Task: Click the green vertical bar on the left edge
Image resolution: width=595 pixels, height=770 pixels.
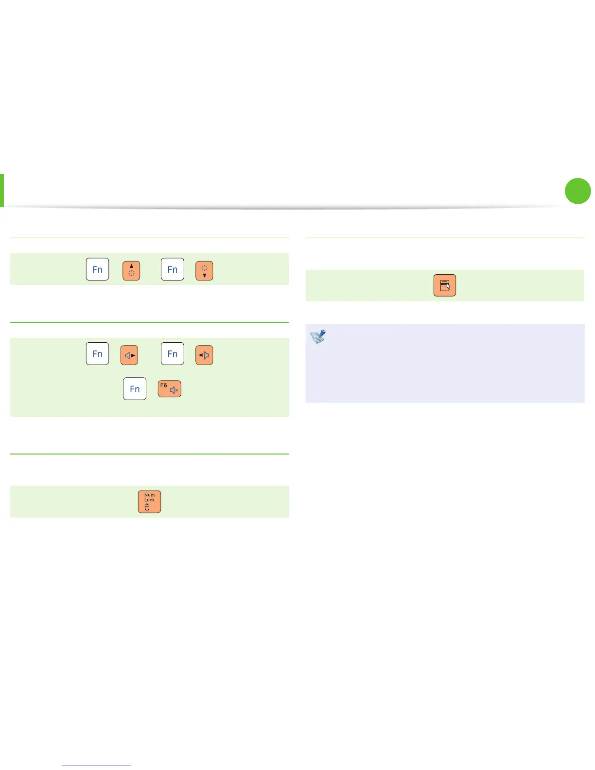Action: (x=2, y=190)
